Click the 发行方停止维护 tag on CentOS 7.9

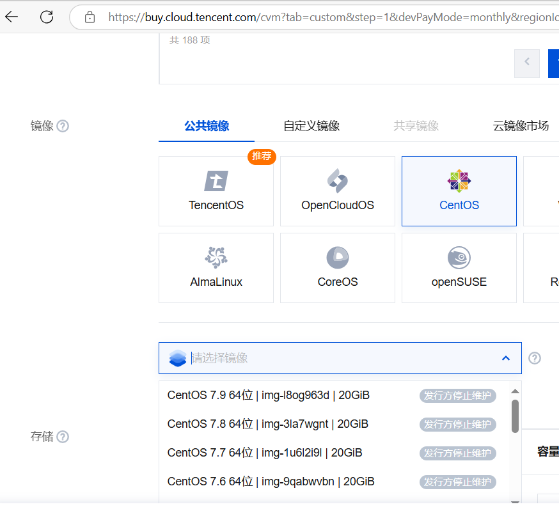click(457, 396)
